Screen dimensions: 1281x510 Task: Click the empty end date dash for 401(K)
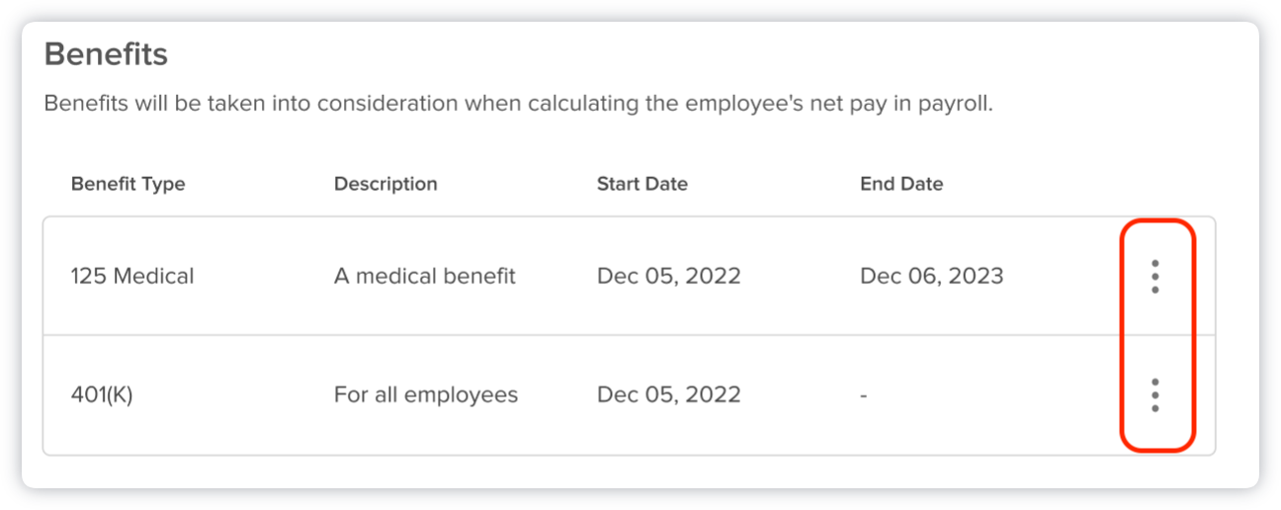click(x=864, y=395)
